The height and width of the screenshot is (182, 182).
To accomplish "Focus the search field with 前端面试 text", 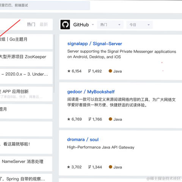I will (45, 5).
